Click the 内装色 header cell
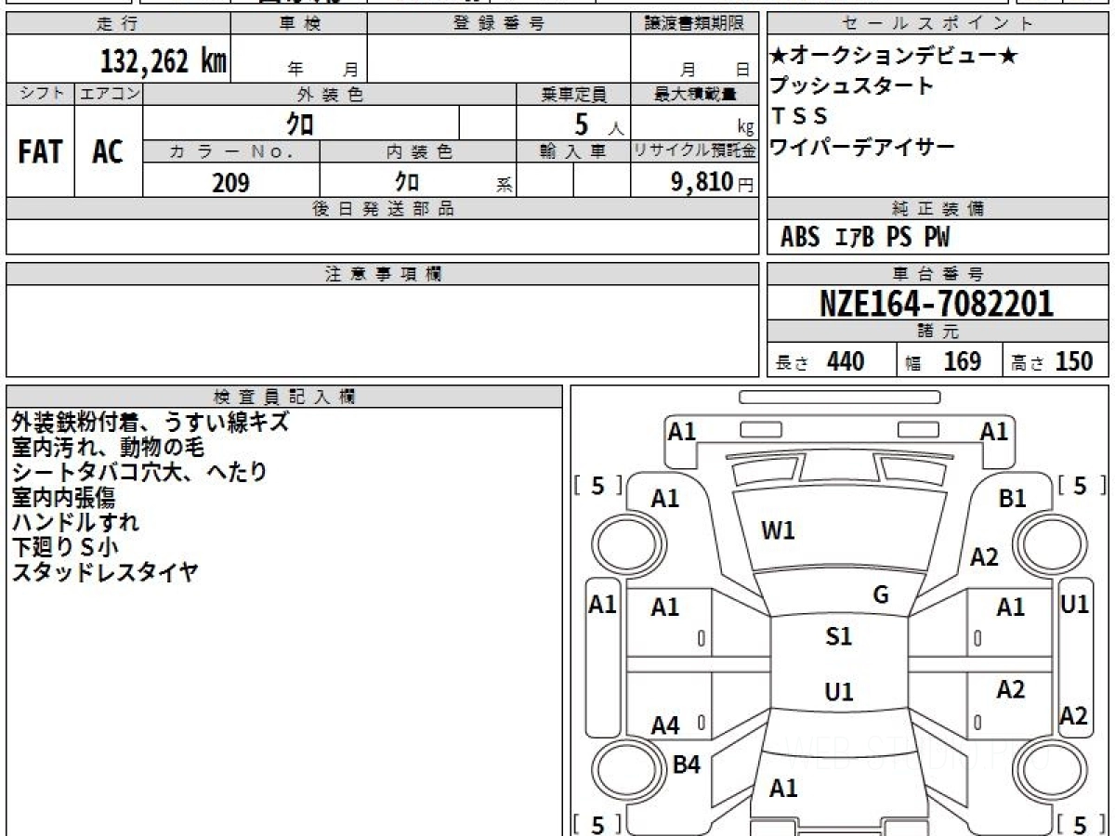 418,151
